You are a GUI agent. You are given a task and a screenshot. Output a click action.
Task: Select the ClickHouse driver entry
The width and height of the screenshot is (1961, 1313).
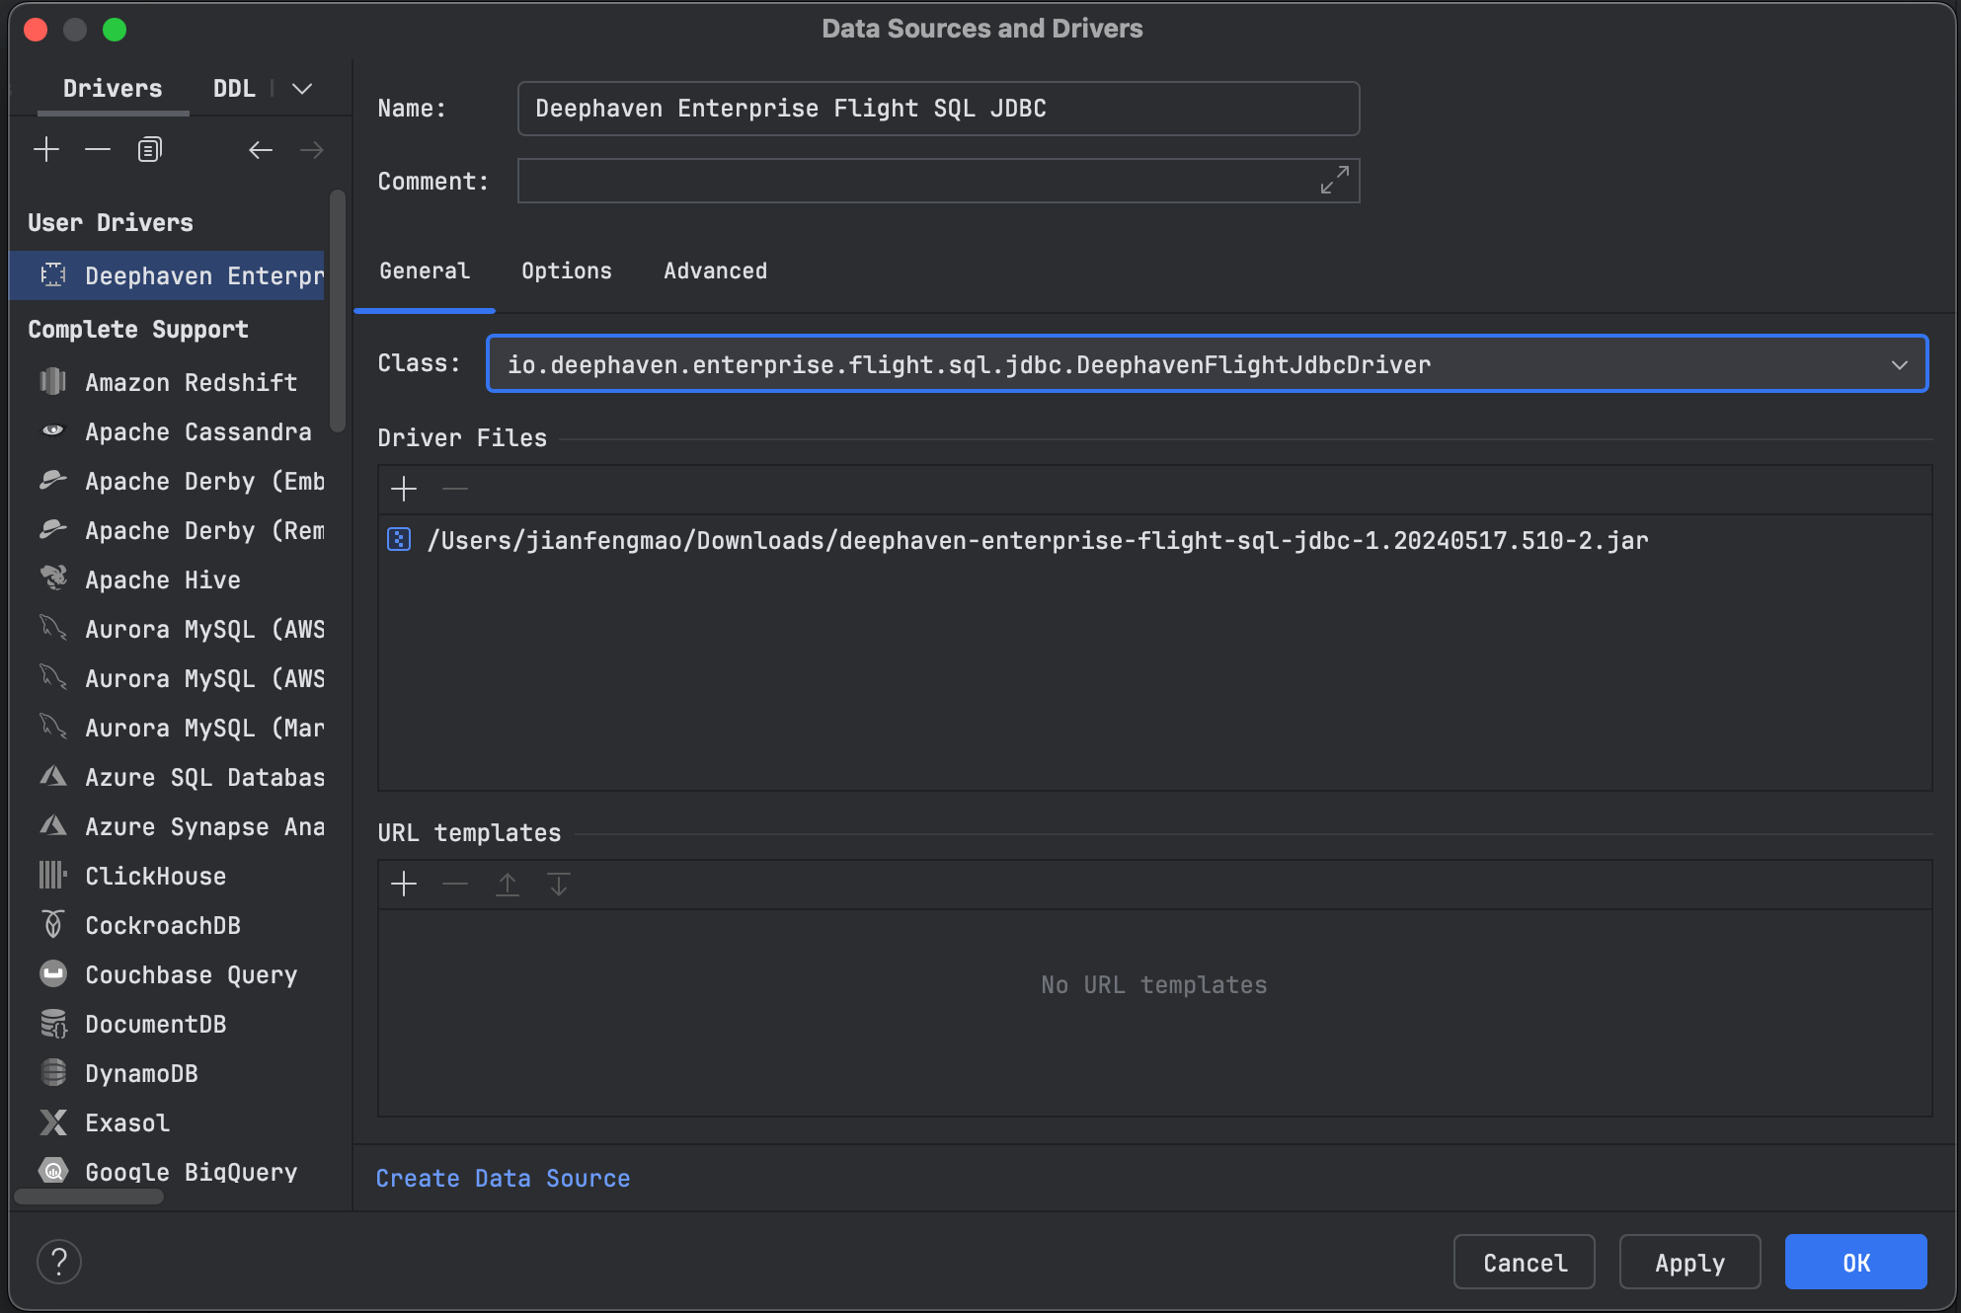(155, 876)
